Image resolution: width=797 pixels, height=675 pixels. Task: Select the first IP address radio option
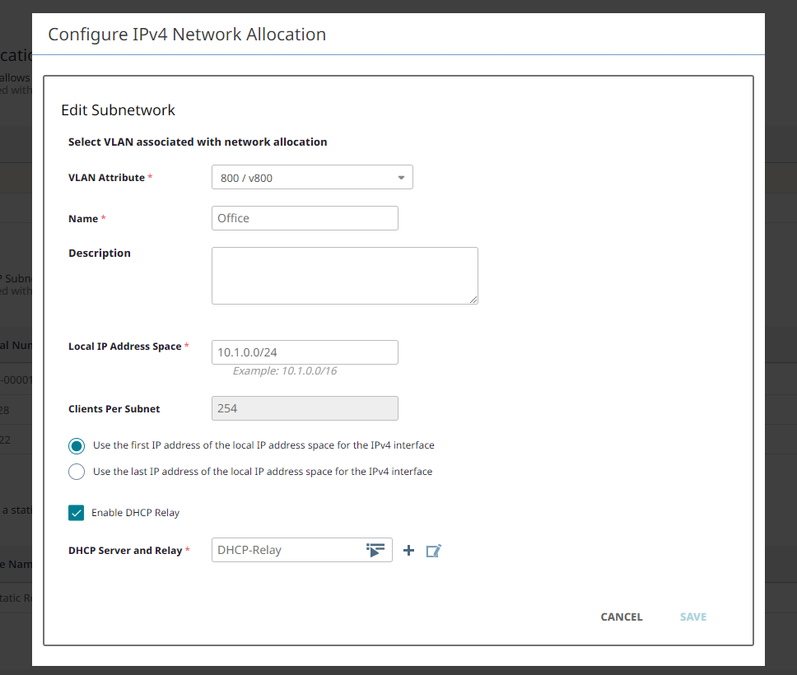pyautogui.click(x=77, y=445)
